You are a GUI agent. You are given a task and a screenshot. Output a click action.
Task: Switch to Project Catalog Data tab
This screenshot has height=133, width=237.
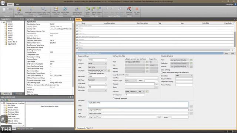(x=25, y=129)
